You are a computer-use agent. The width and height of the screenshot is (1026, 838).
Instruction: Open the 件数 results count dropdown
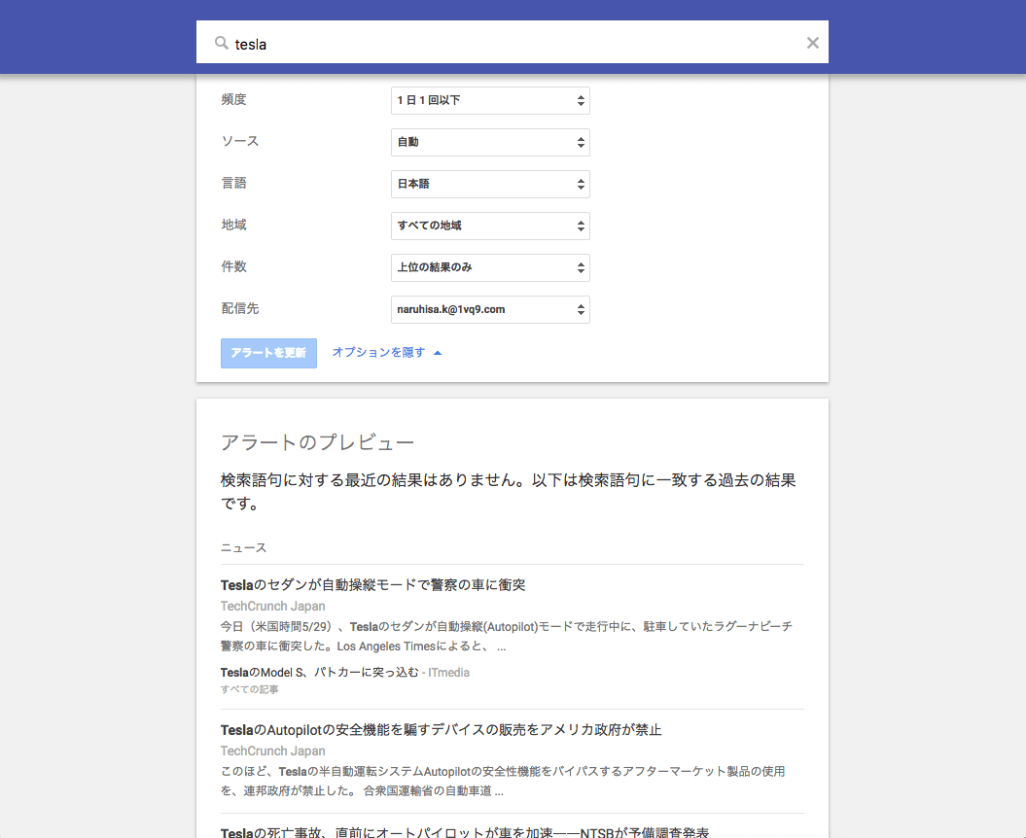coord(490,268)
